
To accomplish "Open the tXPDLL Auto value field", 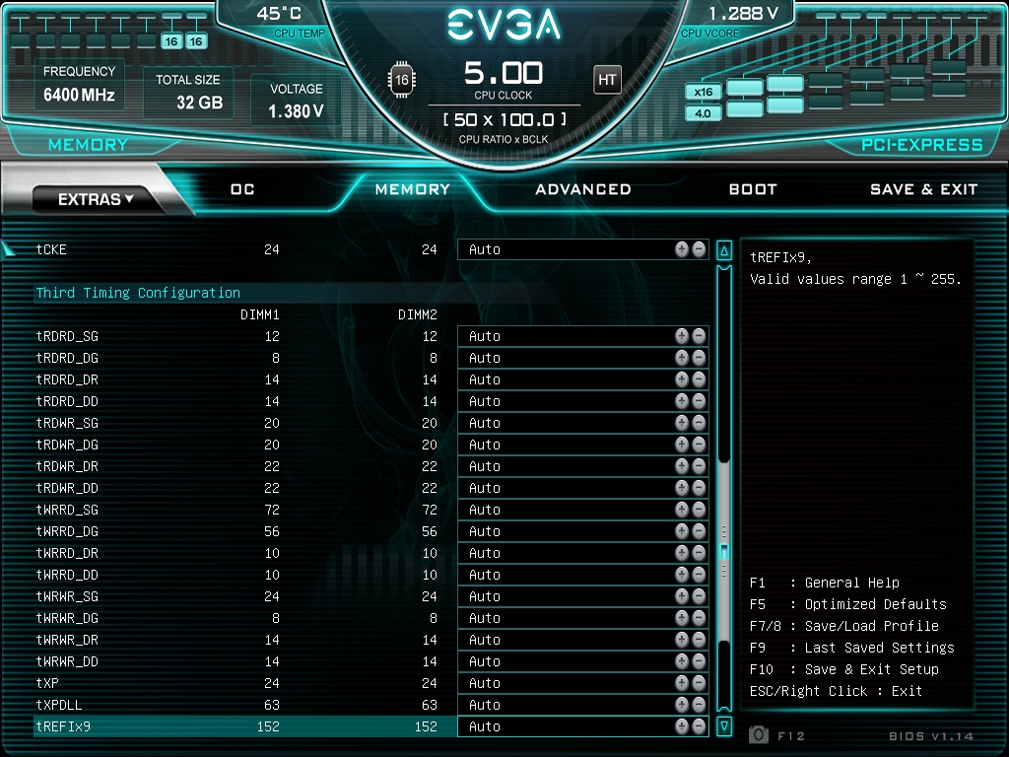I will [x=583, y=705].
